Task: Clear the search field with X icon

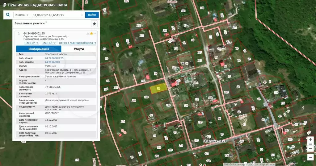Action: [x=82, y=15]
